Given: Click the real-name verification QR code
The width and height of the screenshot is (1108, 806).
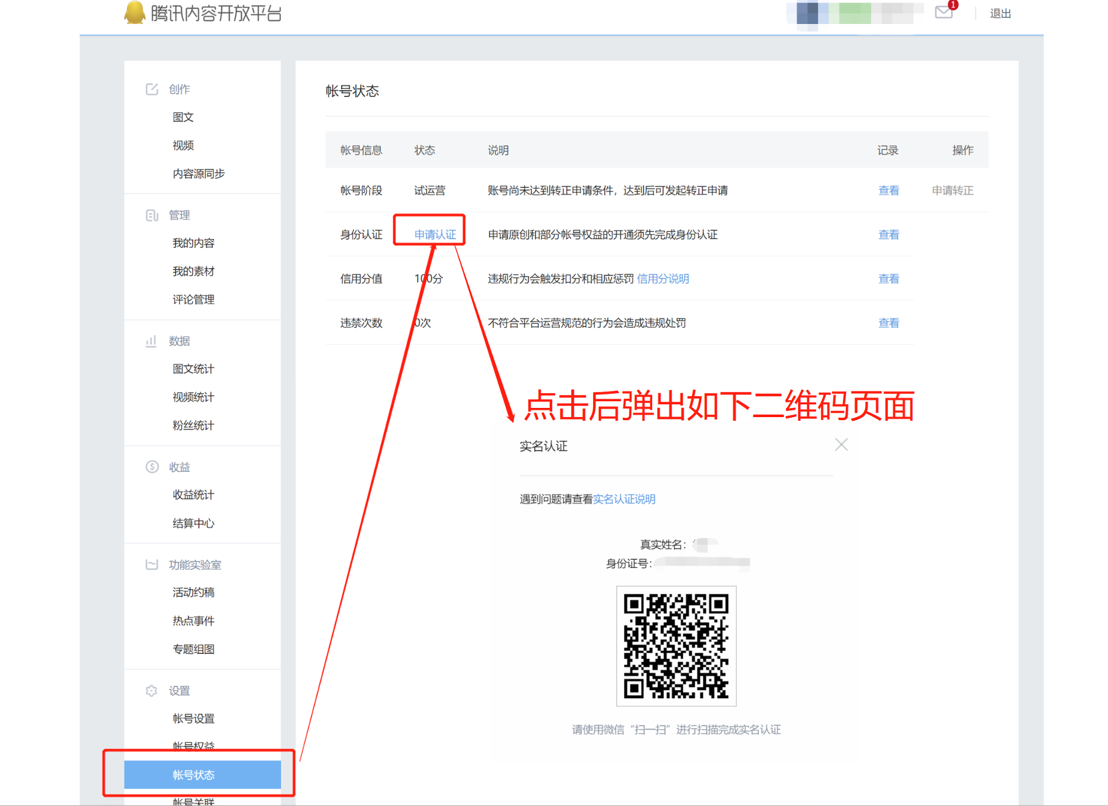Looking at the screenshot, I should tap(676, 646).
